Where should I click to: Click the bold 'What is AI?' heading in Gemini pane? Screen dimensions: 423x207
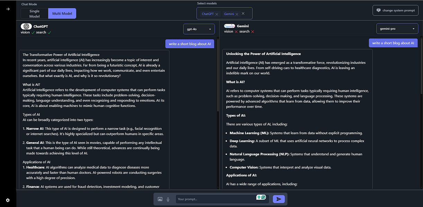tap(235, 82)
